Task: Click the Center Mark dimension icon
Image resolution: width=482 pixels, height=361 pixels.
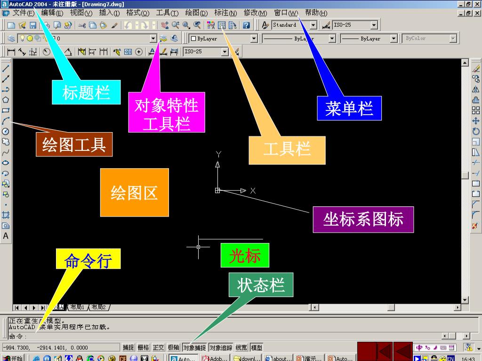Action: point(139,52)
